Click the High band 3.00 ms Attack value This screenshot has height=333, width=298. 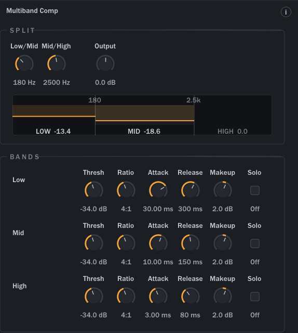158,315
